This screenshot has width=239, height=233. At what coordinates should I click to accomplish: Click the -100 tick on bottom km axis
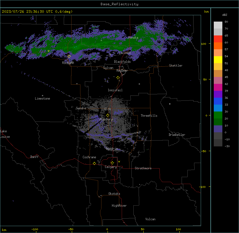[x=35, y=229]
